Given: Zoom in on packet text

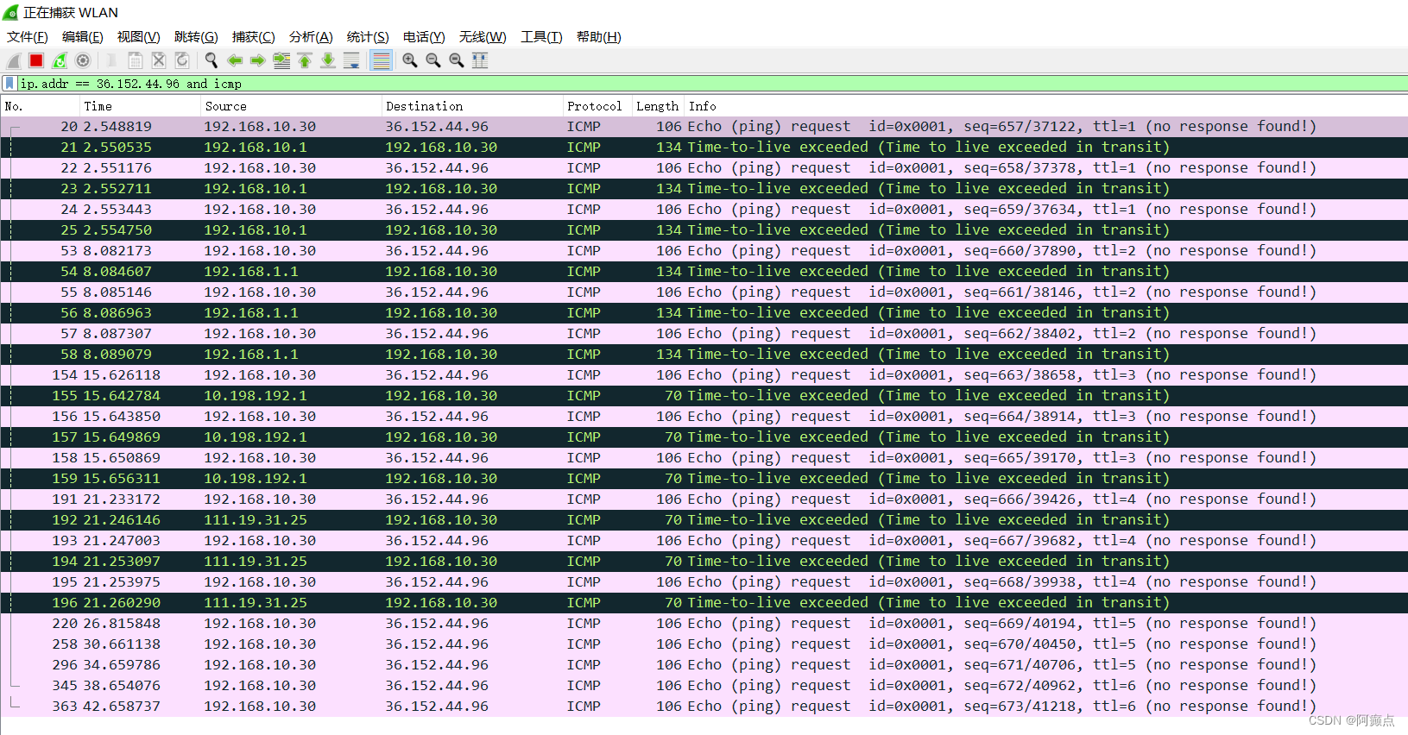Looking at the screenshot, I should [x=409, y=60].
